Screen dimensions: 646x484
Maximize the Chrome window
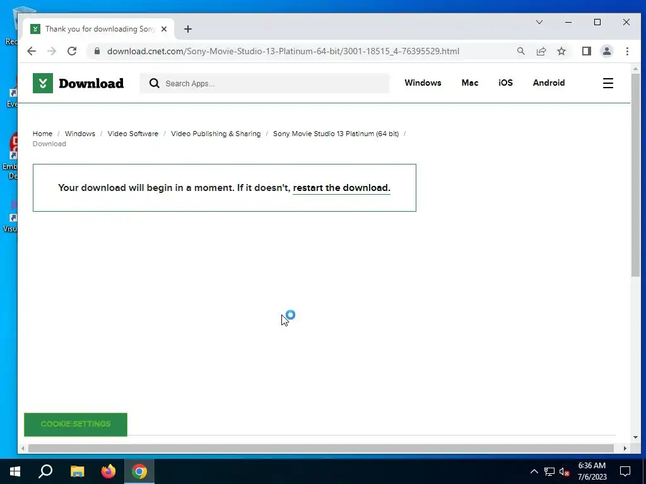(597, 22)
